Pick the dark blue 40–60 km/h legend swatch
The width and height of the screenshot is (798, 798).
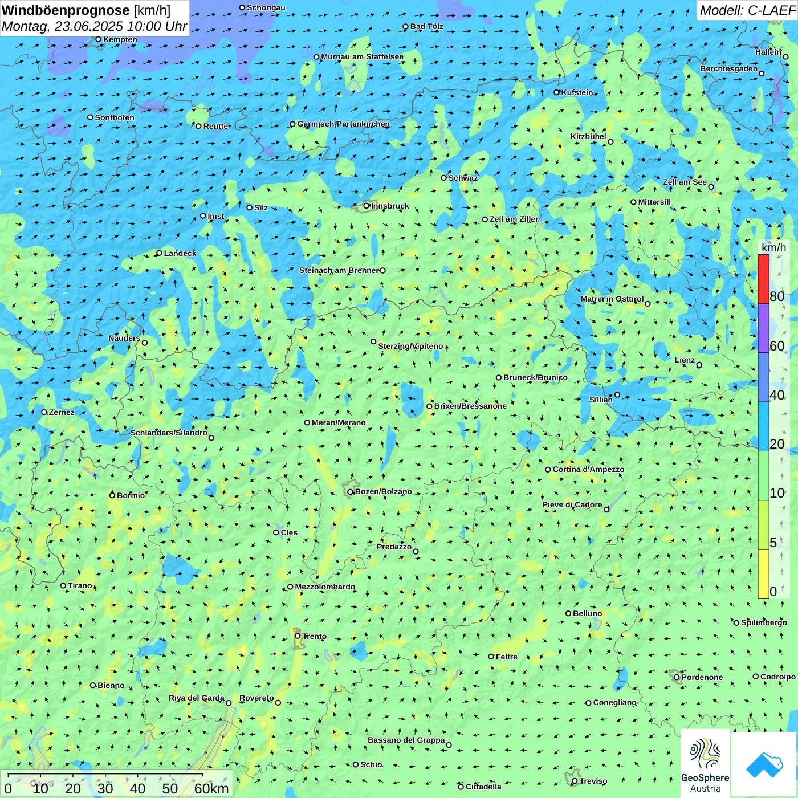(763, 377)
